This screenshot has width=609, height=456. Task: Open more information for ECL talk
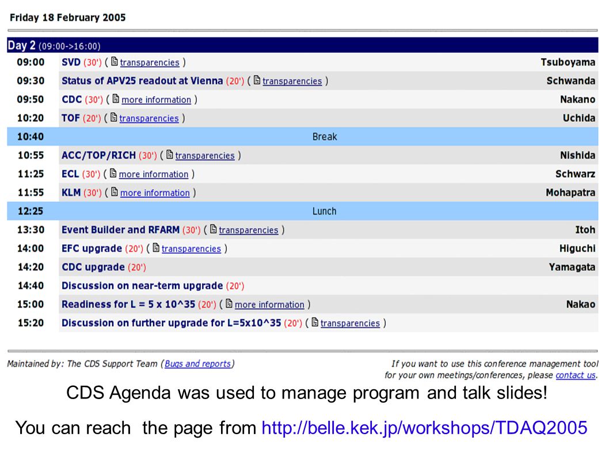click(154, 174)
